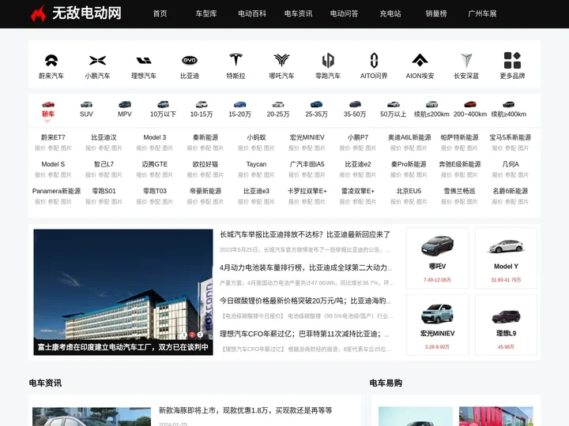Open the 蔚来汽车 brand icon
The image size is (569, 426).
coord(51,61)
